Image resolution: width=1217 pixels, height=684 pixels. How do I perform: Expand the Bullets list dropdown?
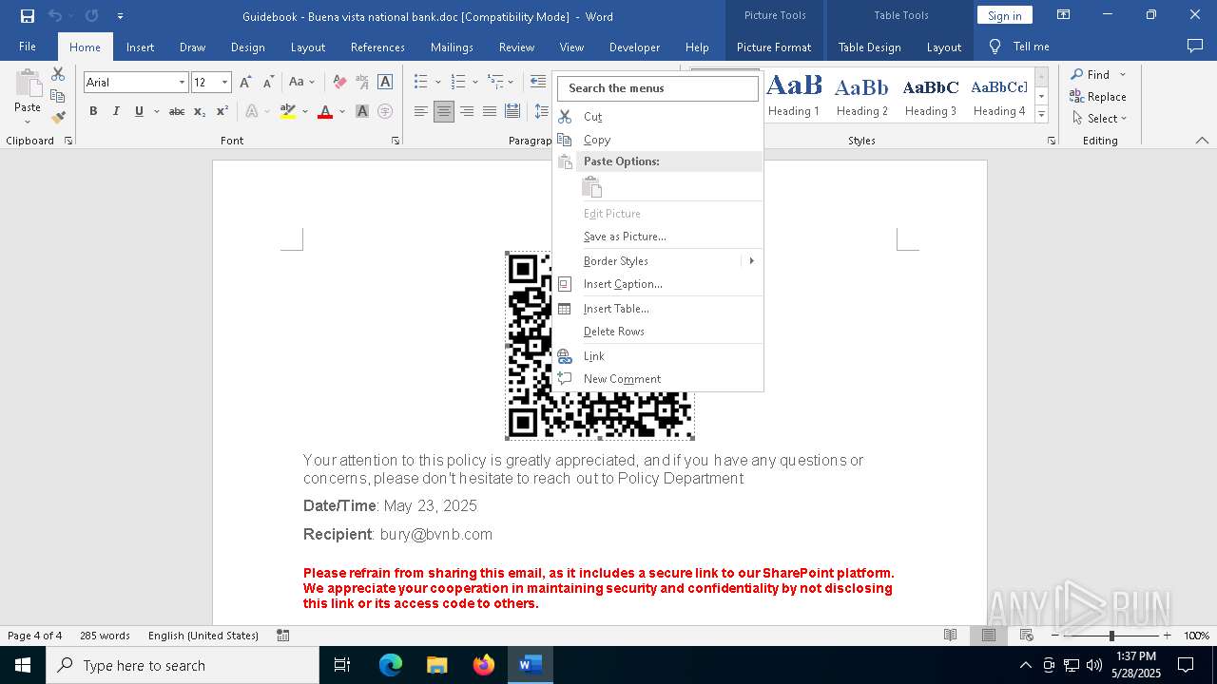[x=438, y=83]
